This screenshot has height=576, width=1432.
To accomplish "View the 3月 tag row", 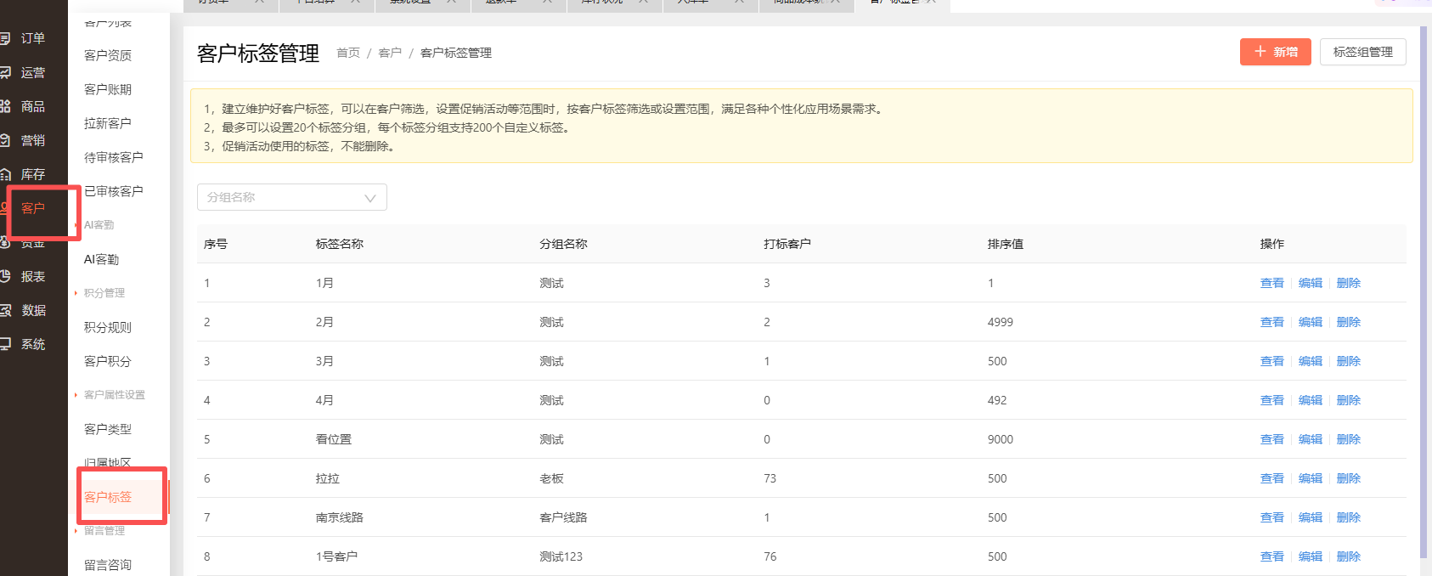I will coord(1271,361).
